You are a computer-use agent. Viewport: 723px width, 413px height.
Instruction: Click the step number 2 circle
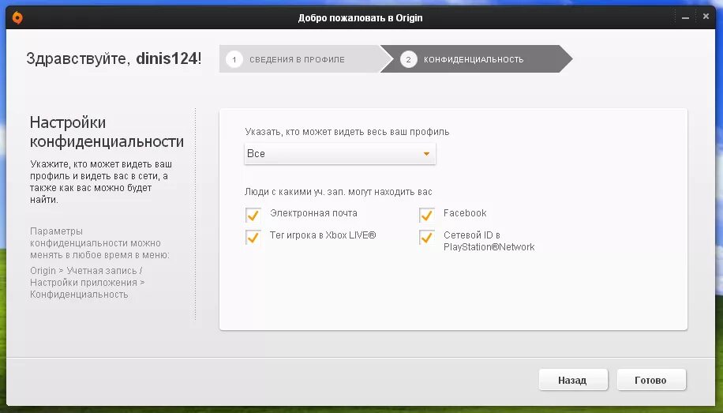[x=409, y=59]
